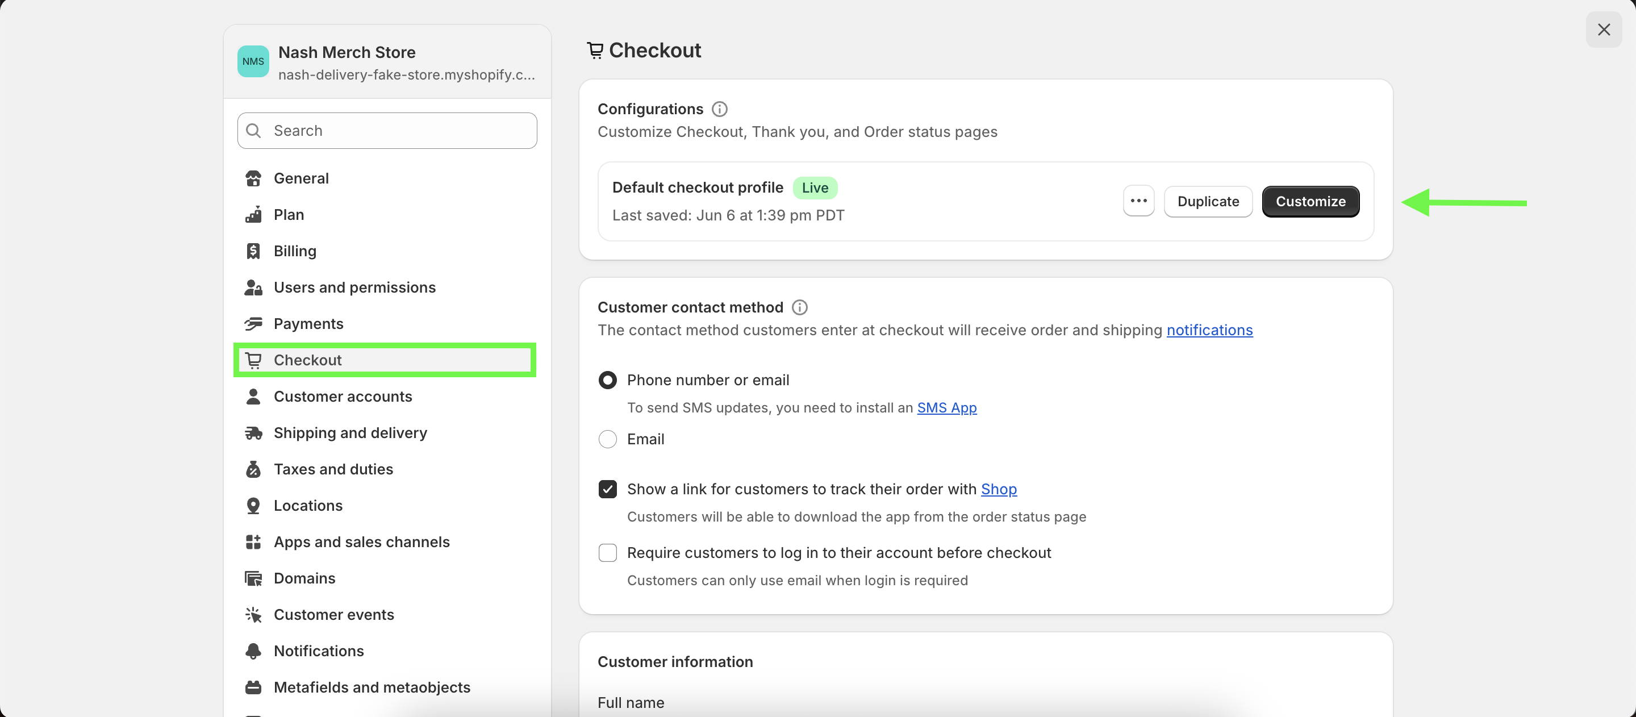Uncheck the track order with Shop checkbox
The image size is (1636, 717).
(x=608, y=489)
